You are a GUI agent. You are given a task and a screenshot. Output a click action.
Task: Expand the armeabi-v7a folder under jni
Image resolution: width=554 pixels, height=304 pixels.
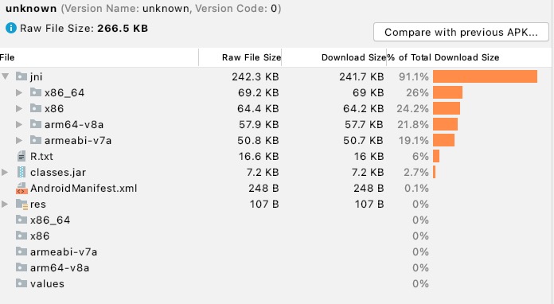click(19, 140)
